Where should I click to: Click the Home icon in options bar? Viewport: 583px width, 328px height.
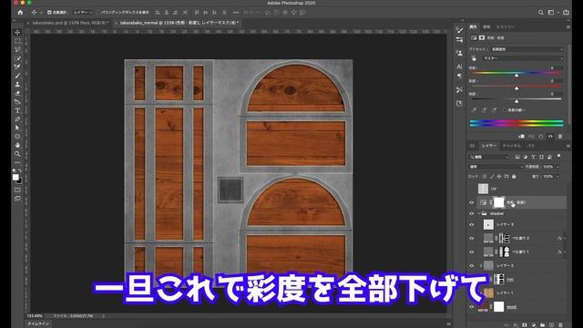click(x=20, y=12)
